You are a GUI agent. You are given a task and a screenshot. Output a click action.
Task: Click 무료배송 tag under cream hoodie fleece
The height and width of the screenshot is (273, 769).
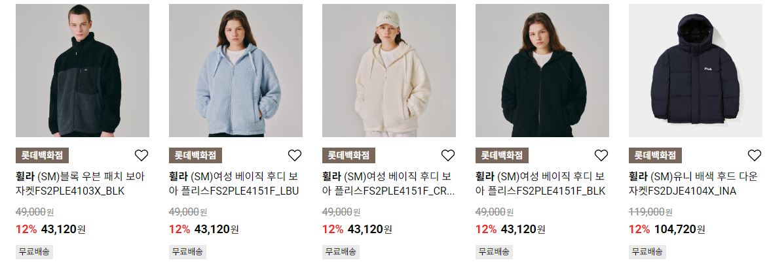pos(341,252)
